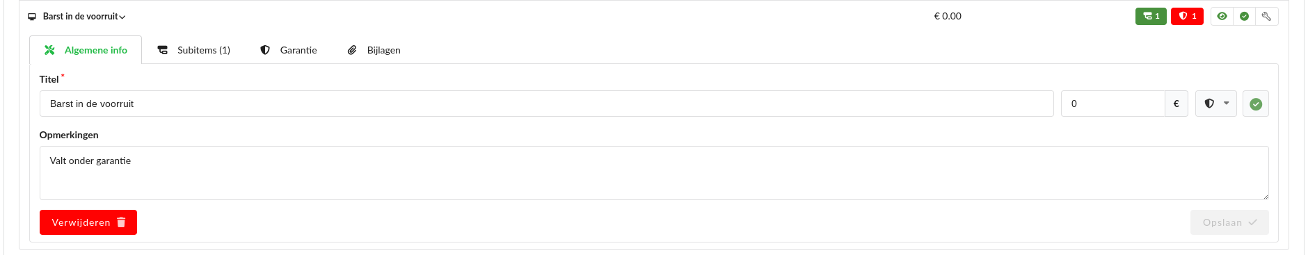Expand the 'Barst in de voorruit' header chevron

(x=122, y=17)
